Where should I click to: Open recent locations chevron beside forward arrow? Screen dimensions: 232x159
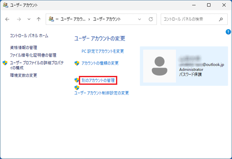pyautogui.click(x=29, y=19)
